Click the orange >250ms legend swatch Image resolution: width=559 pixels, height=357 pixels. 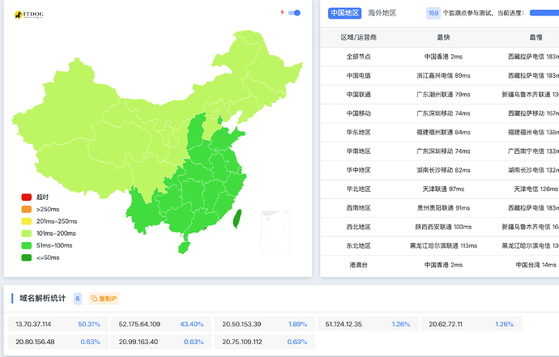click(x=26, y=210)
